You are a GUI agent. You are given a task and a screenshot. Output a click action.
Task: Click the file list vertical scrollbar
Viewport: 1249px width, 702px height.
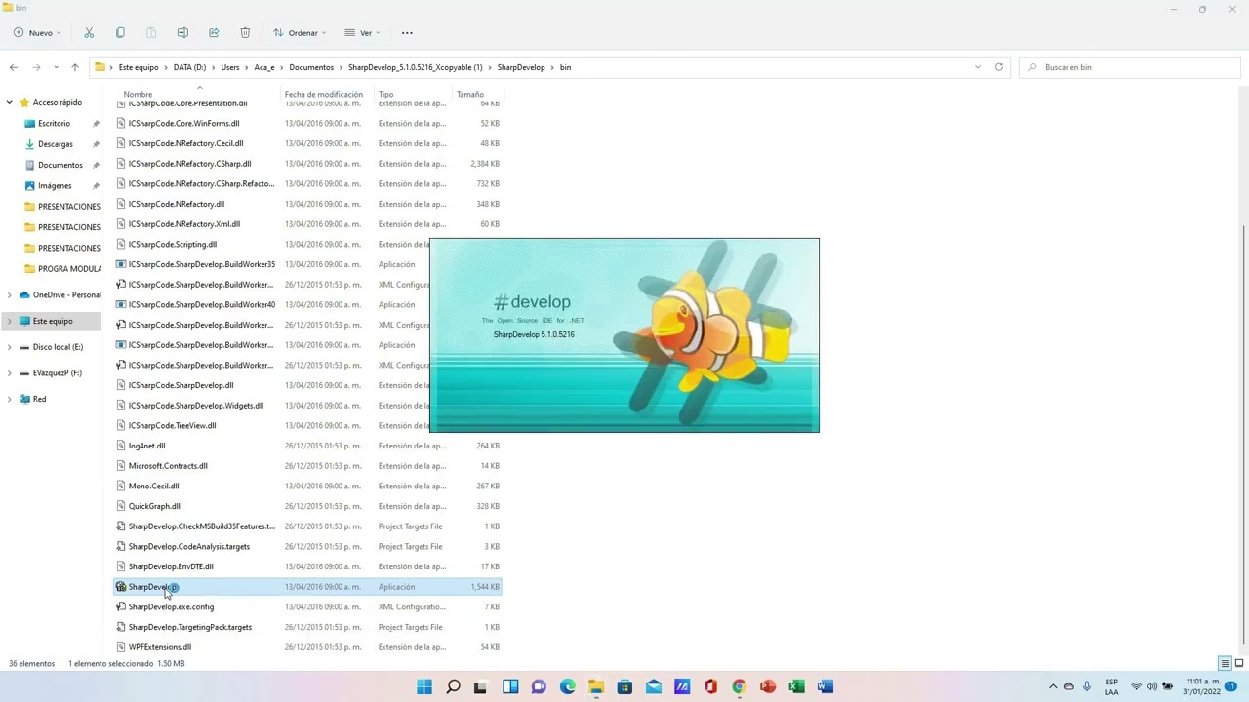coord(1242,435)
